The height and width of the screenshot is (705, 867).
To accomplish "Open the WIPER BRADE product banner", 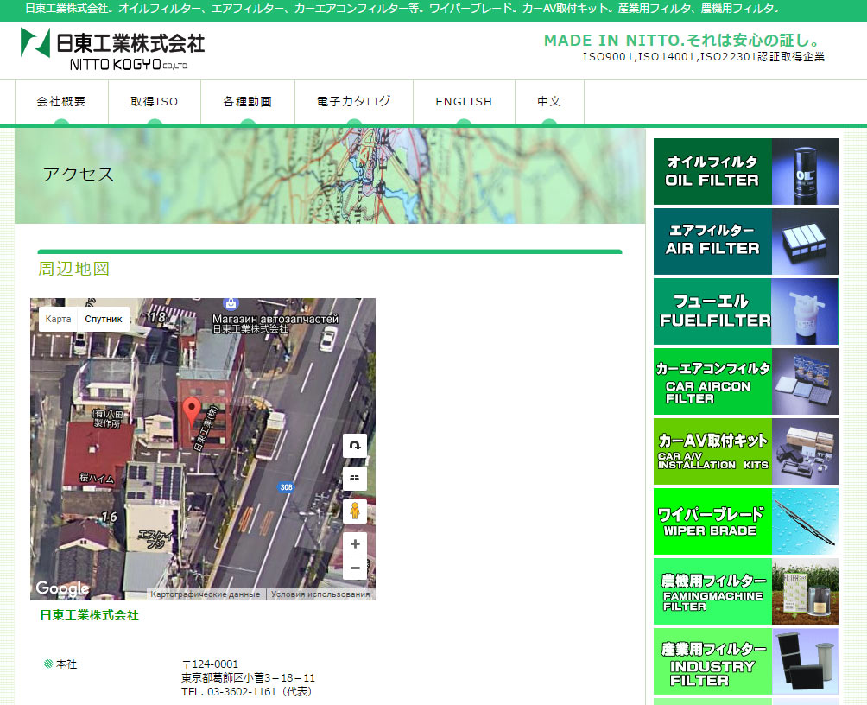I will click(x=745, y=521).
